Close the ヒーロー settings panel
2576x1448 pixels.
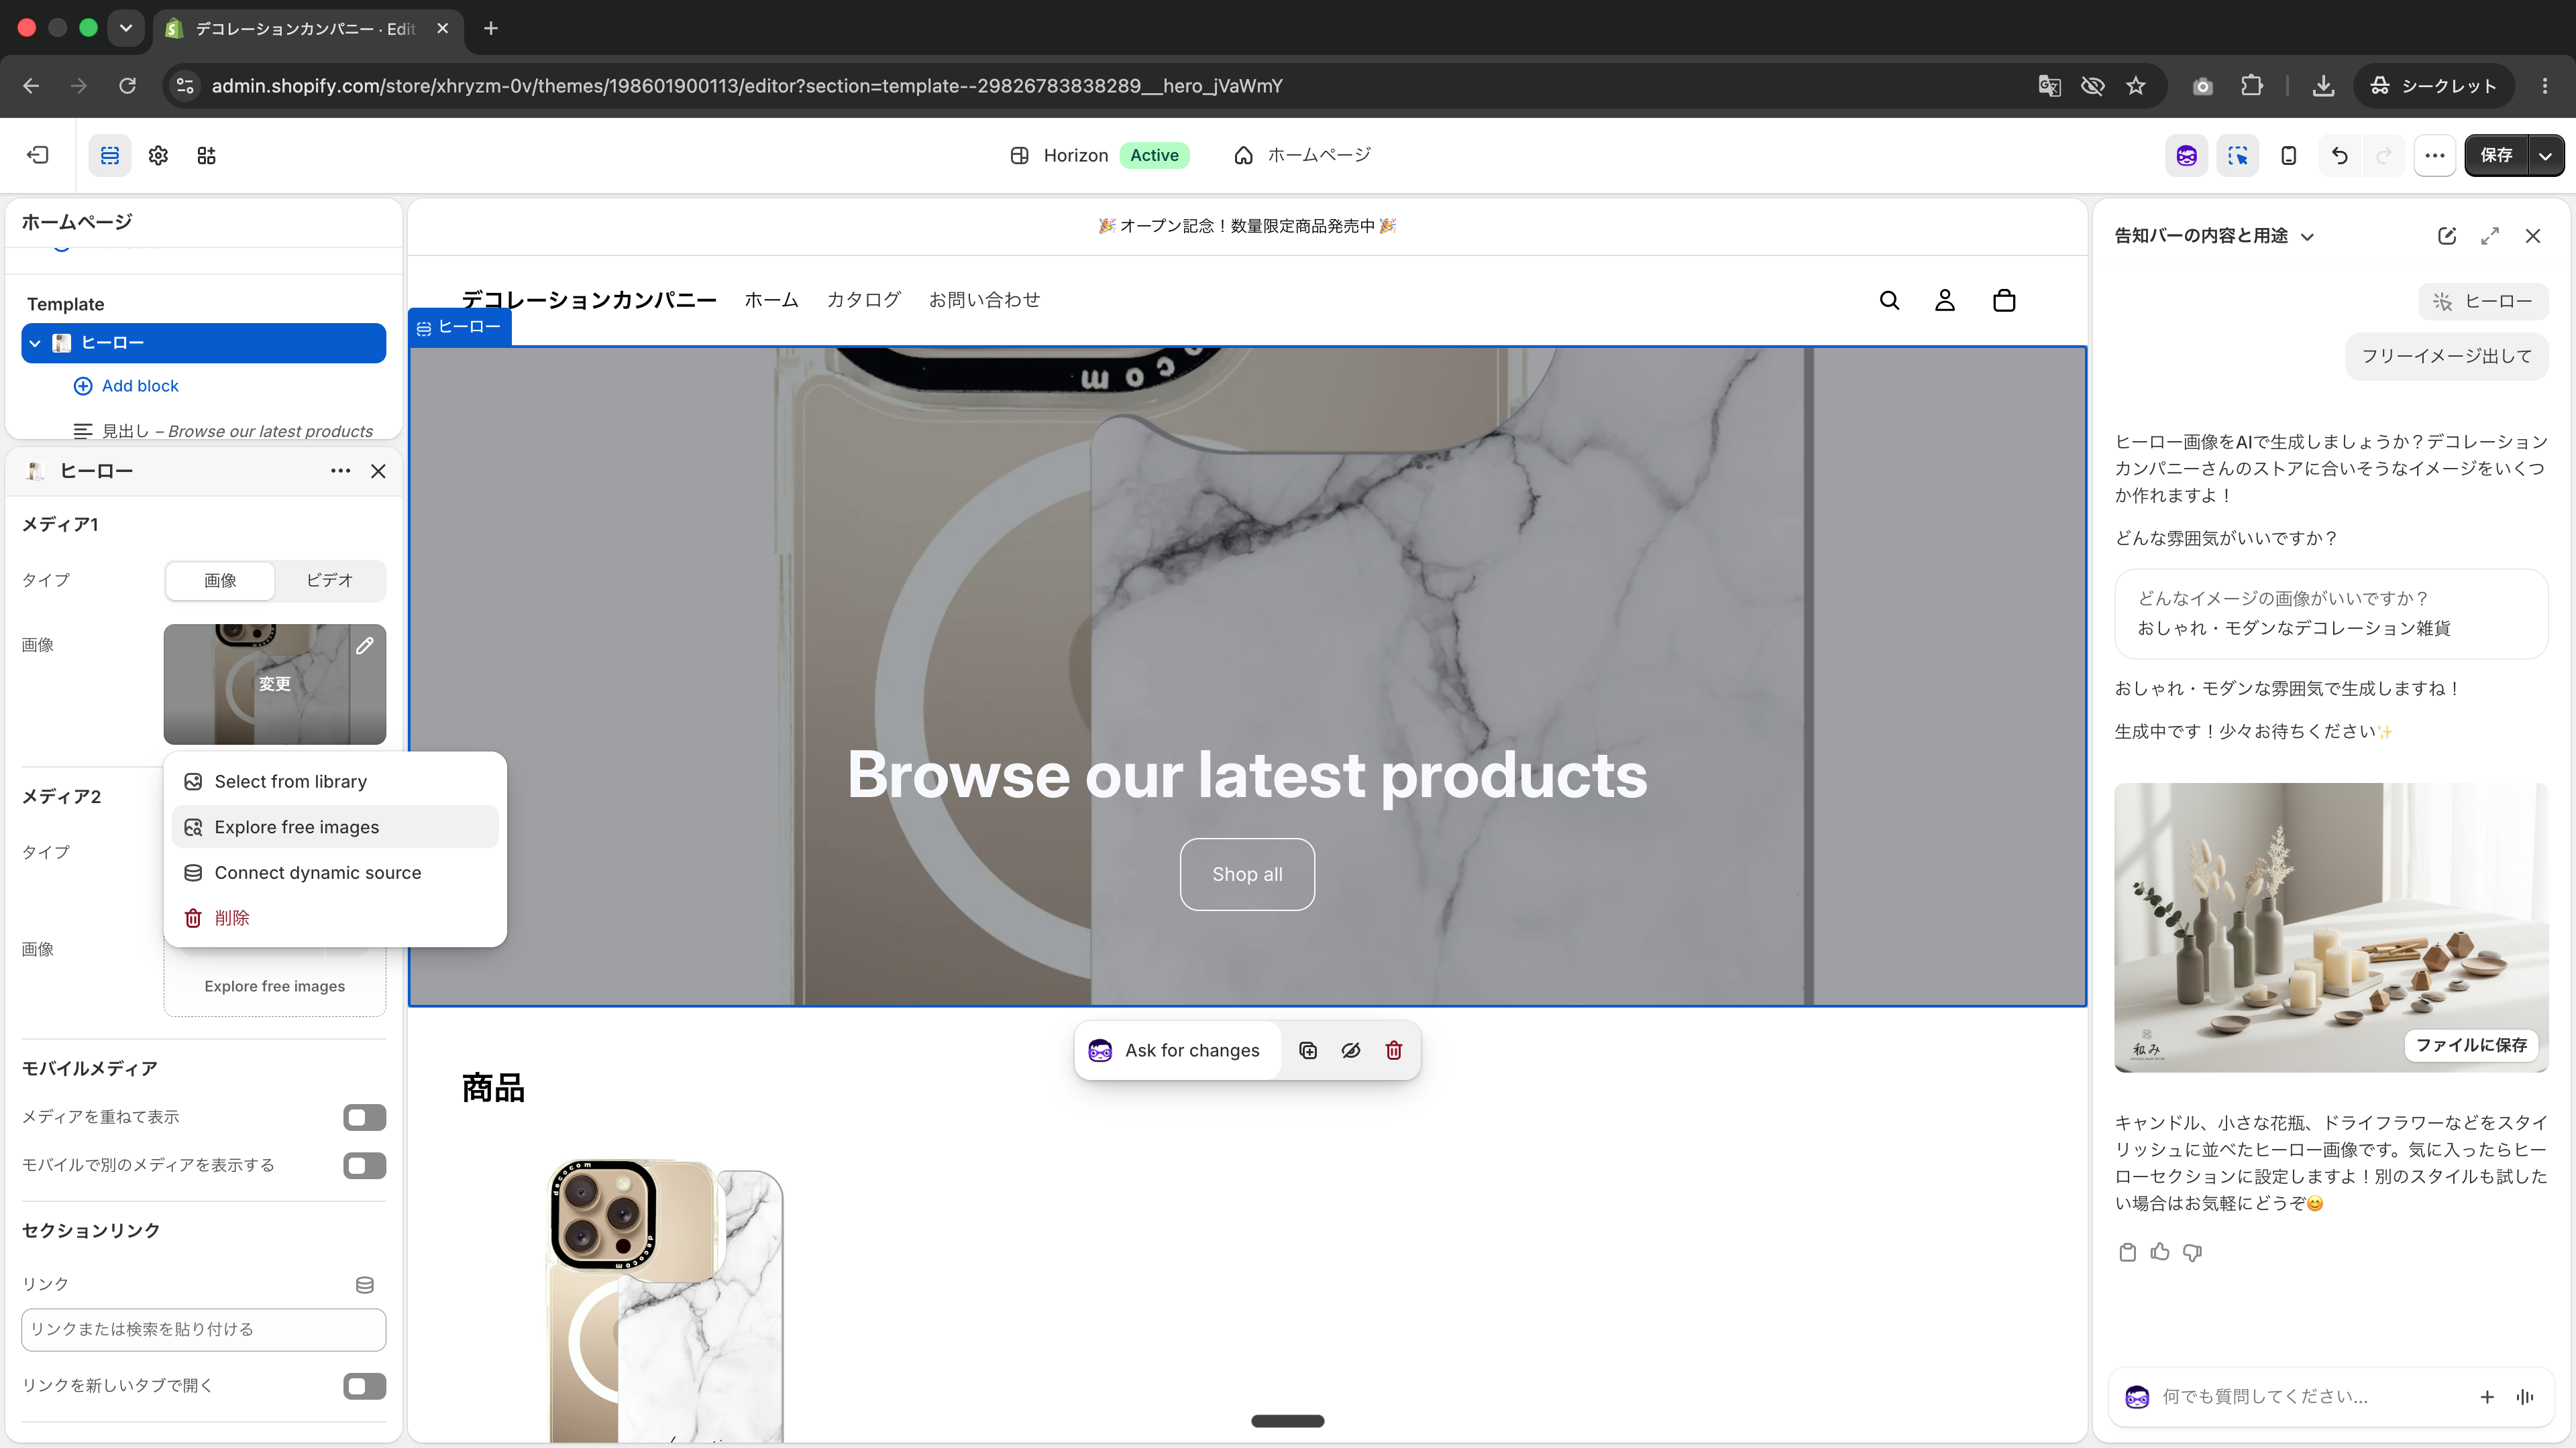click(378, 471)
